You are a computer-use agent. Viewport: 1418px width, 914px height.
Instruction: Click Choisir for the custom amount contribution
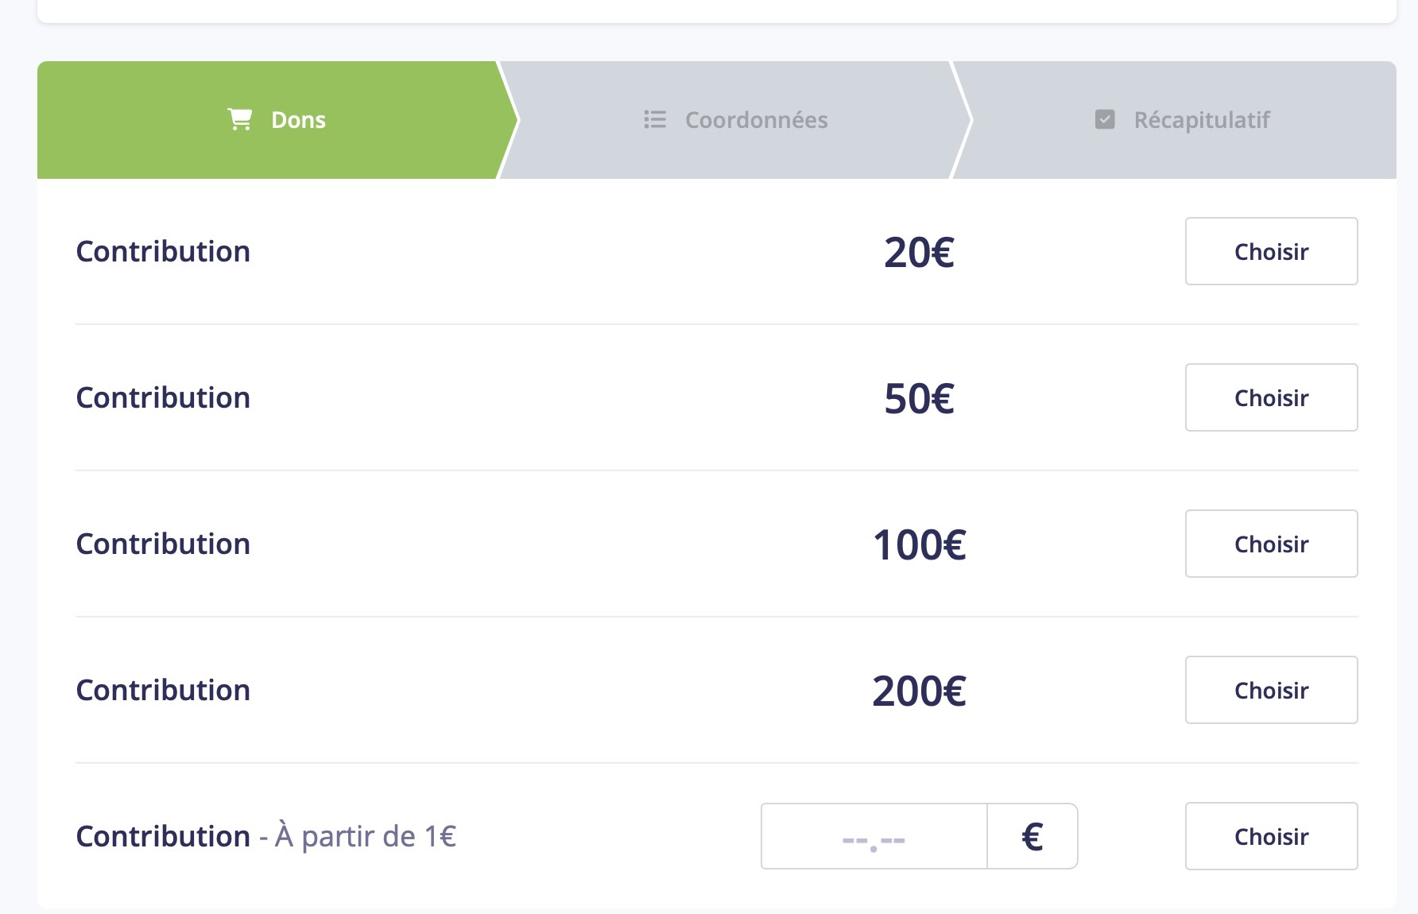[1271, 836]
